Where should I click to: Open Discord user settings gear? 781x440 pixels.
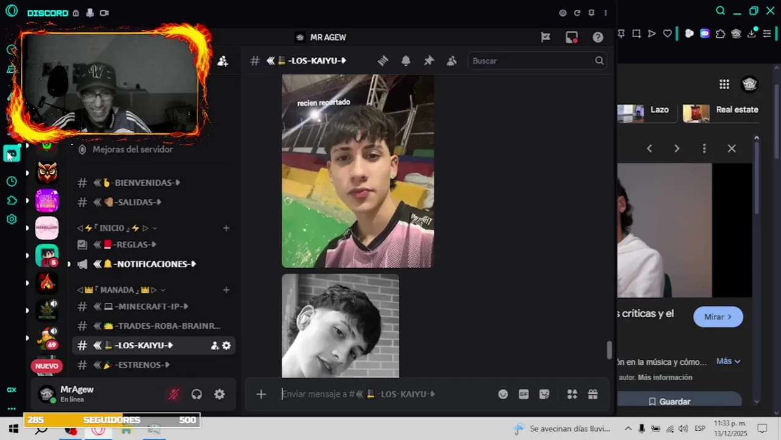point(219,394)
